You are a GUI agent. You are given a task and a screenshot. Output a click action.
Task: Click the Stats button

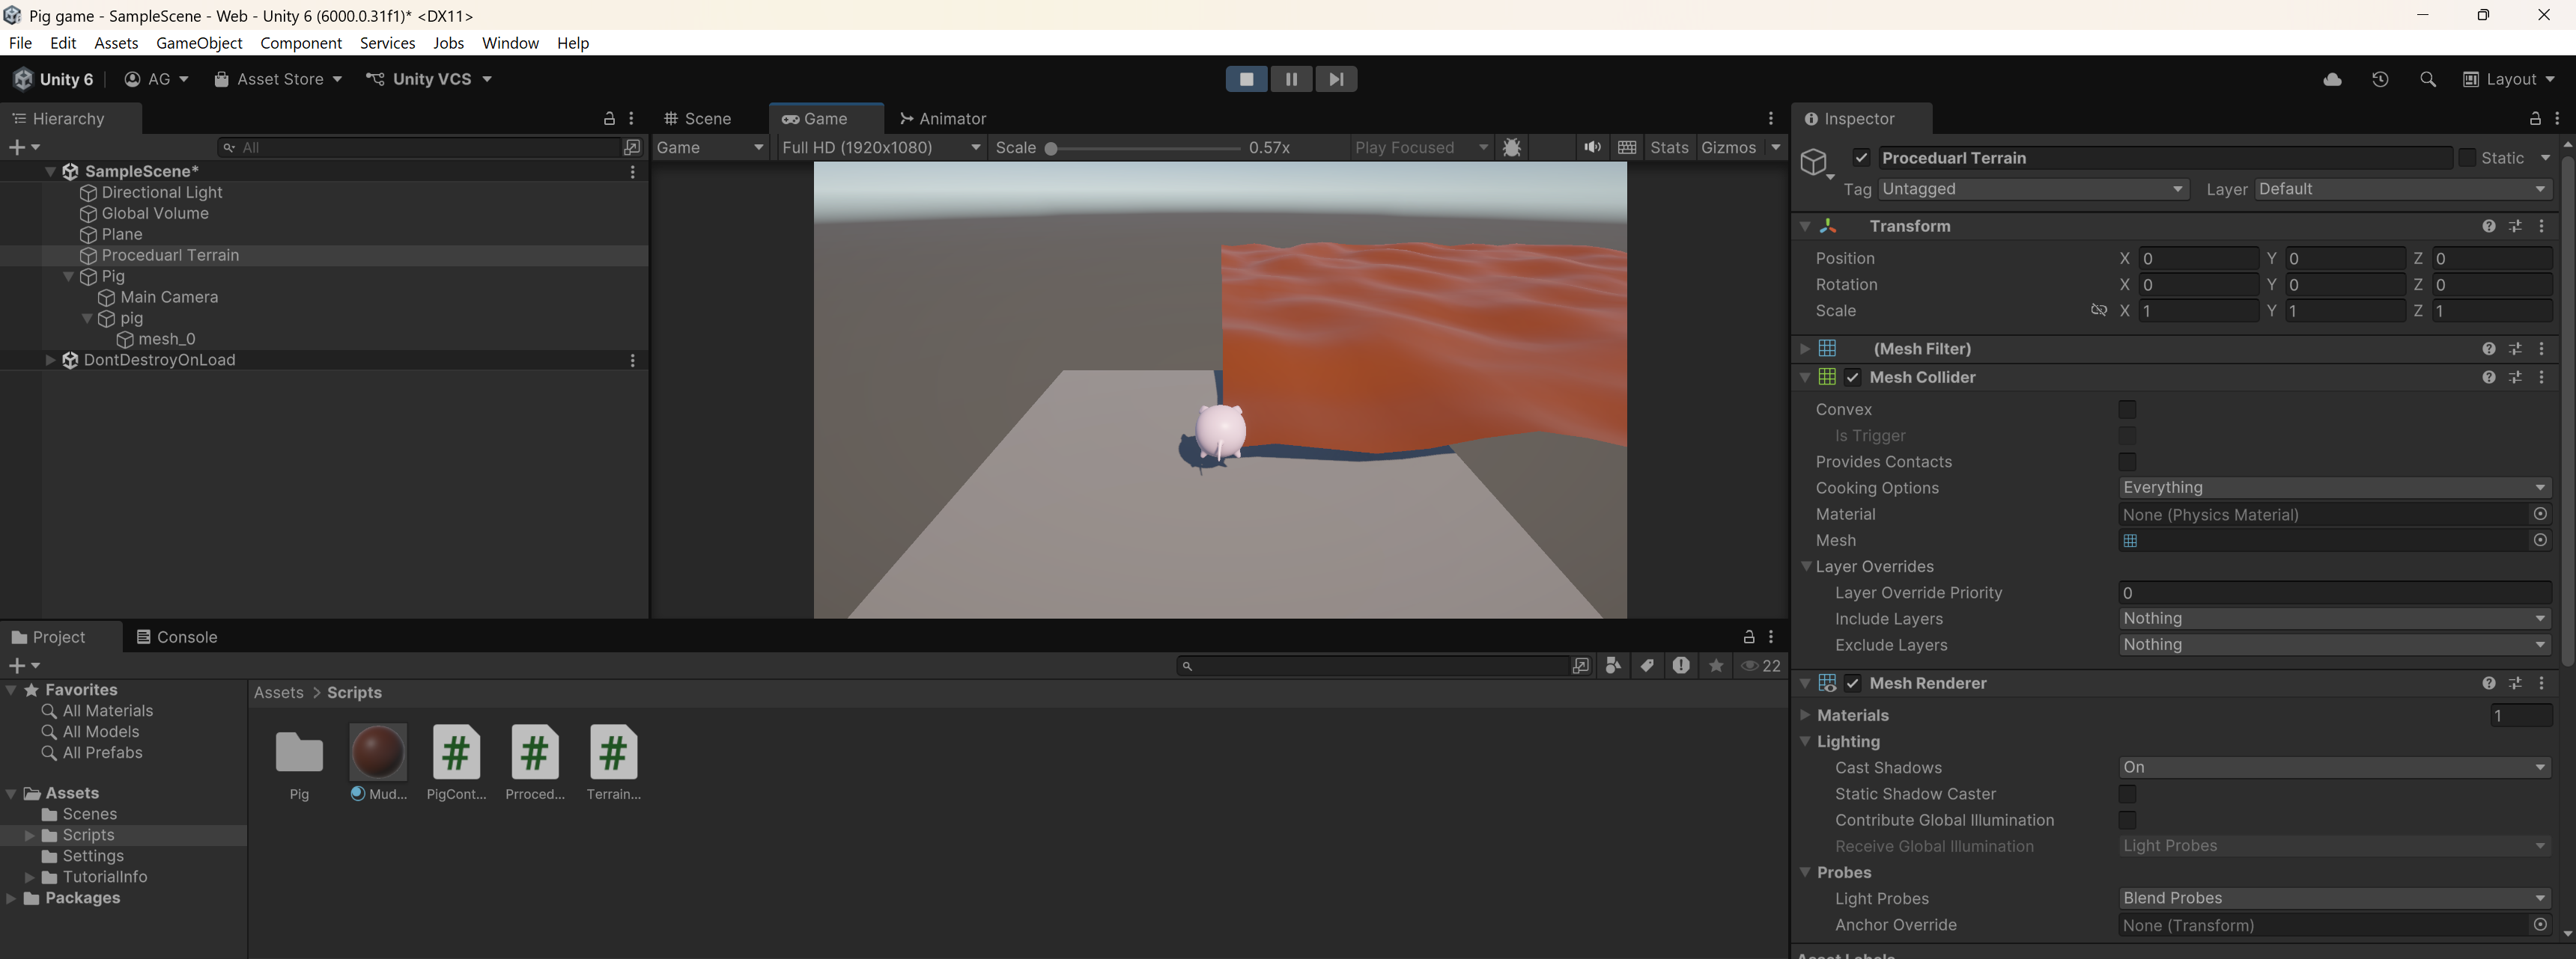[x=1669, y=147]
